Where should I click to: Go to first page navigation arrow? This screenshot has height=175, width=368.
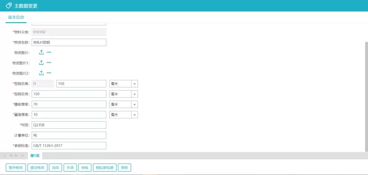[x=5, y=156]
